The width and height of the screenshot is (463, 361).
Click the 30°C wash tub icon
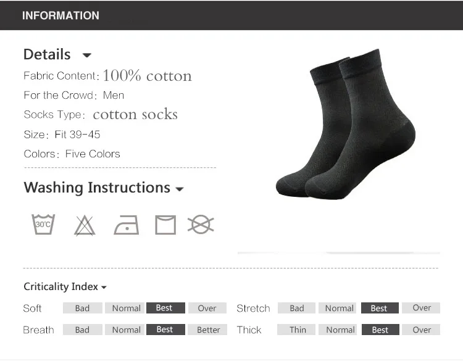point(43,225)
